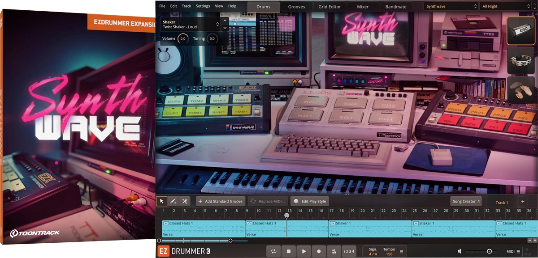Open the Shaker articulation dropdown

190,24
